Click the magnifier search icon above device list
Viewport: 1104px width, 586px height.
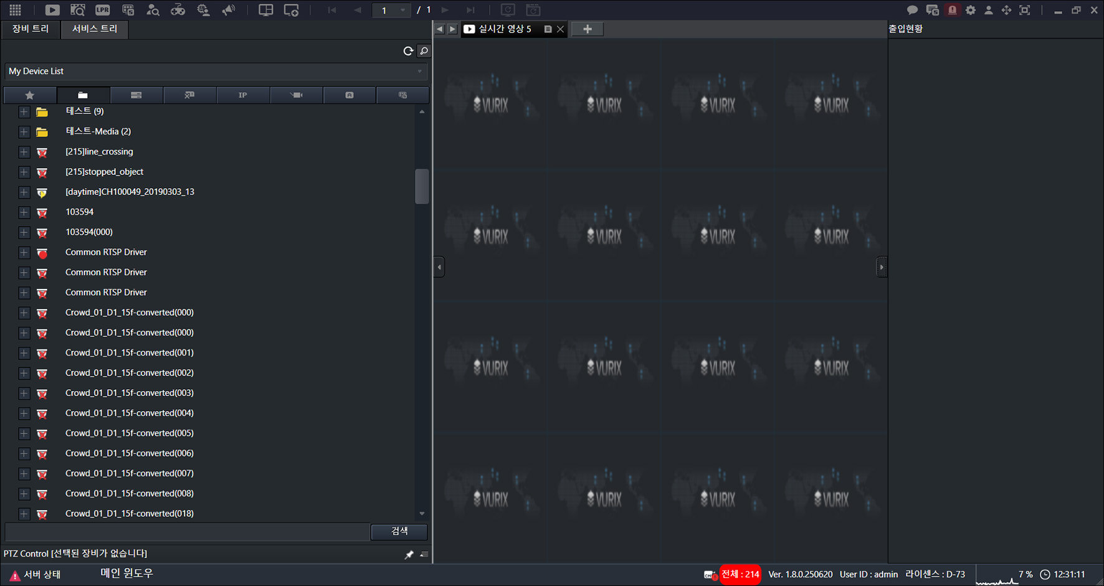(424, 51)
